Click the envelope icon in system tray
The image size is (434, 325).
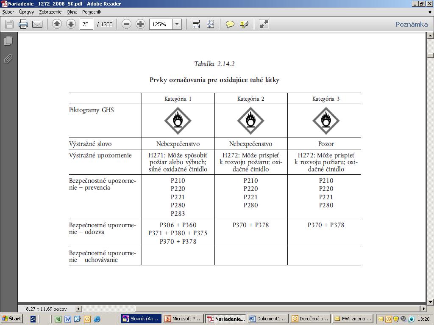pos(381,319)
